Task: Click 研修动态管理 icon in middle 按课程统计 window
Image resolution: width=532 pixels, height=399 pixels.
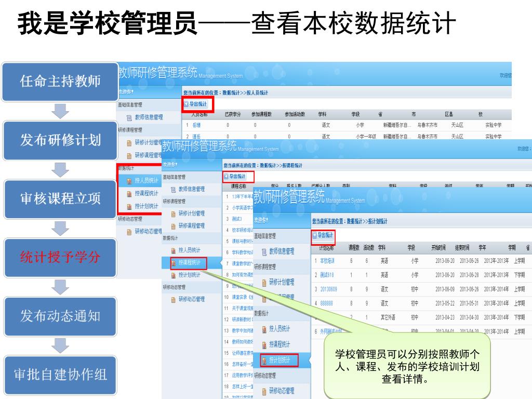Action: coord(174,300)
